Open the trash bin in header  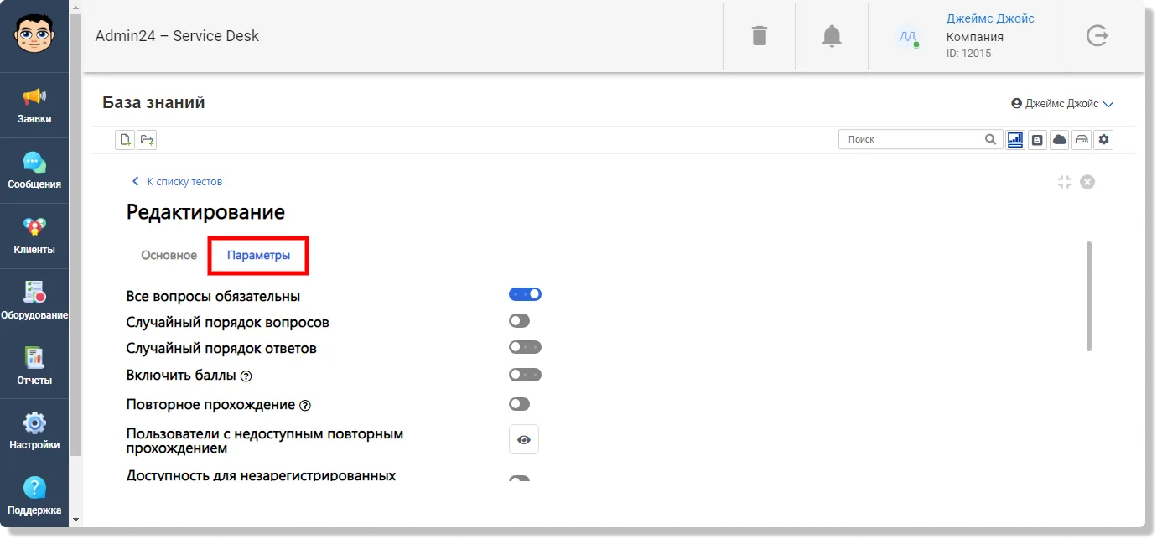click(x=760, y=36)
